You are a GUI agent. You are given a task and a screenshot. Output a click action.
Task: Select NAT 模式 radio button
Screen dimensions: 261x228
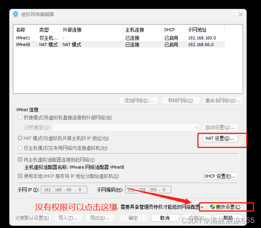tap(20, 138)
